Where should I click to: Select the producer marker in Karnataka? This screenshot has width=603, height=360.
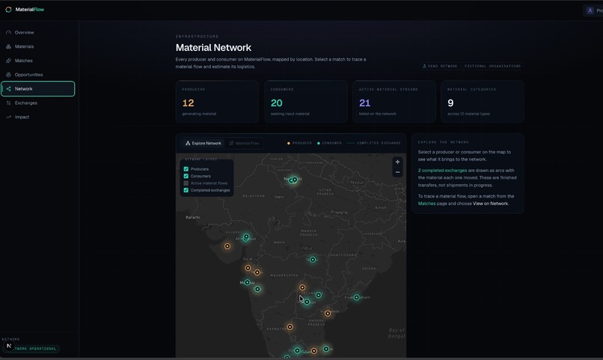290,327
